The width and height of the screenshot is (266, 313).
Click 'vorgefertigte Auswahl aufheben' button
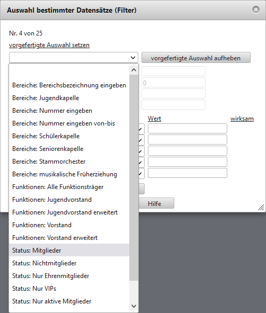click(x=196, y=58)
